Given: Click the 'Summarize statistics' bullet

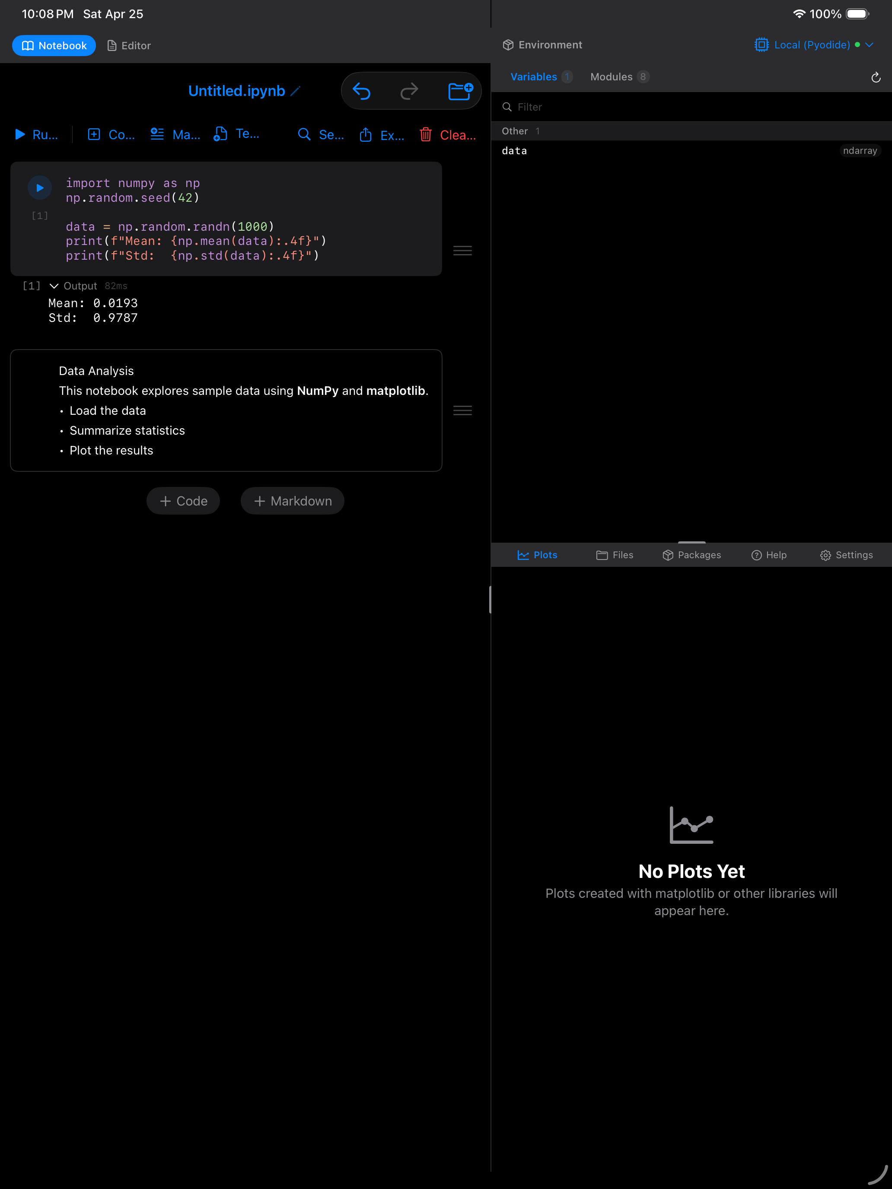Looking at the screenshot, I should click(127, 431).
